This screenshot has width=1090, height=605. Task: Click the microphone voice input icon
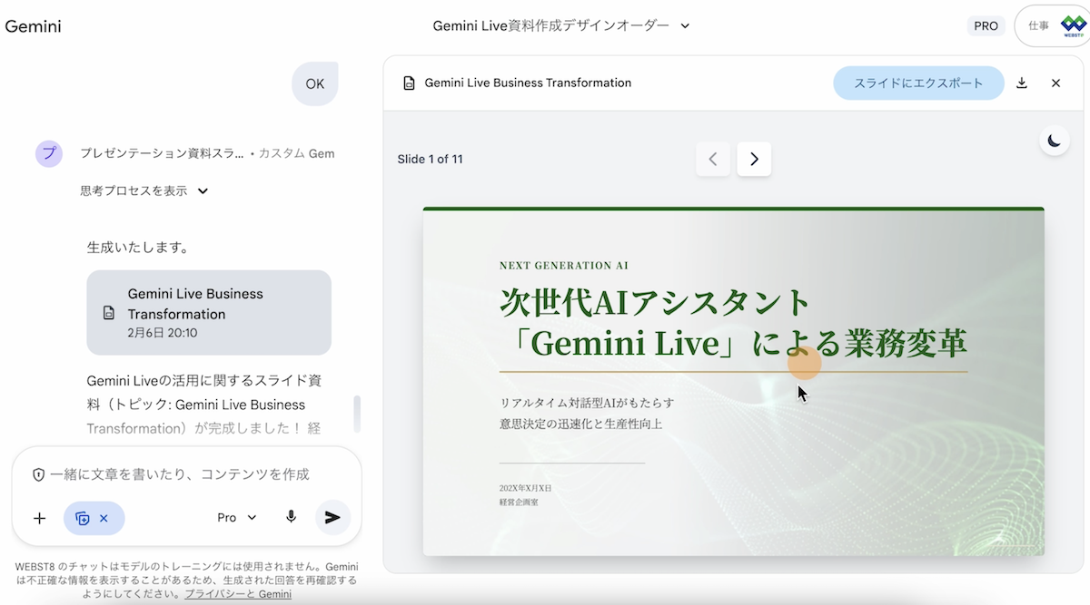click(291, 517)
